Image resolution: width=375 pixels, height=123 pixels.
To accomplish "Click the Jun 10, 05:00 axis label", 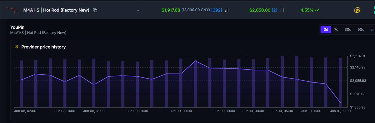I will point(282,111).
